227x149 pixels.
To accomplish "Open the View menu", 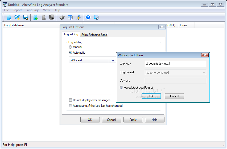I will click(46, 10).
